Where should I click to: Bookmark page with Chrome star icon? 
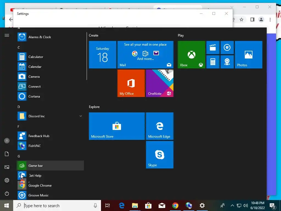[241, 20]
